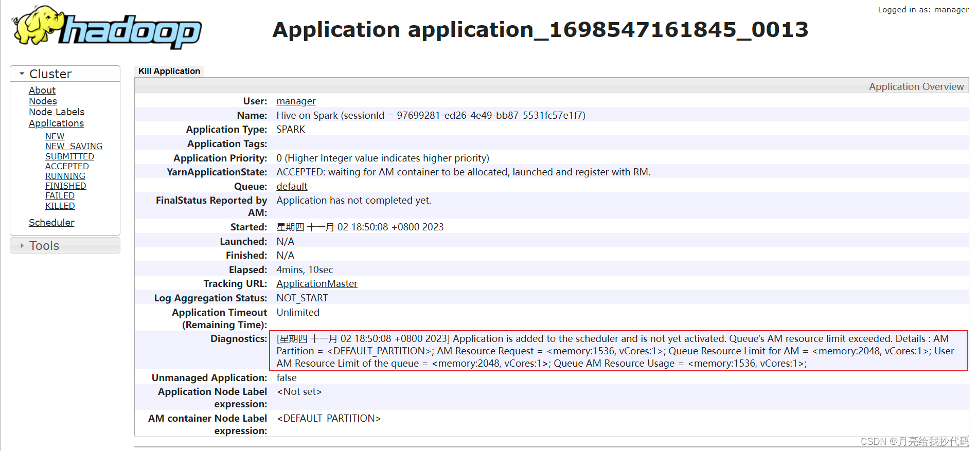
Task: Show FAILED applications
Action: pyautogui.click(x=60, y=195)
